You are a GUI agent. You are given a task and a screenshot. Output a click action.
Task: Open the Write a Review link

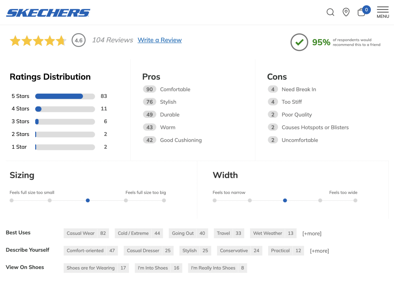pyautogui.click(x=160, y=40)
